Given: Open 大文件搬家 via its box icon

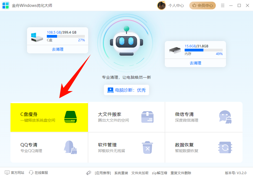Looking at the screenshot, I should click(x=148, y=117).
